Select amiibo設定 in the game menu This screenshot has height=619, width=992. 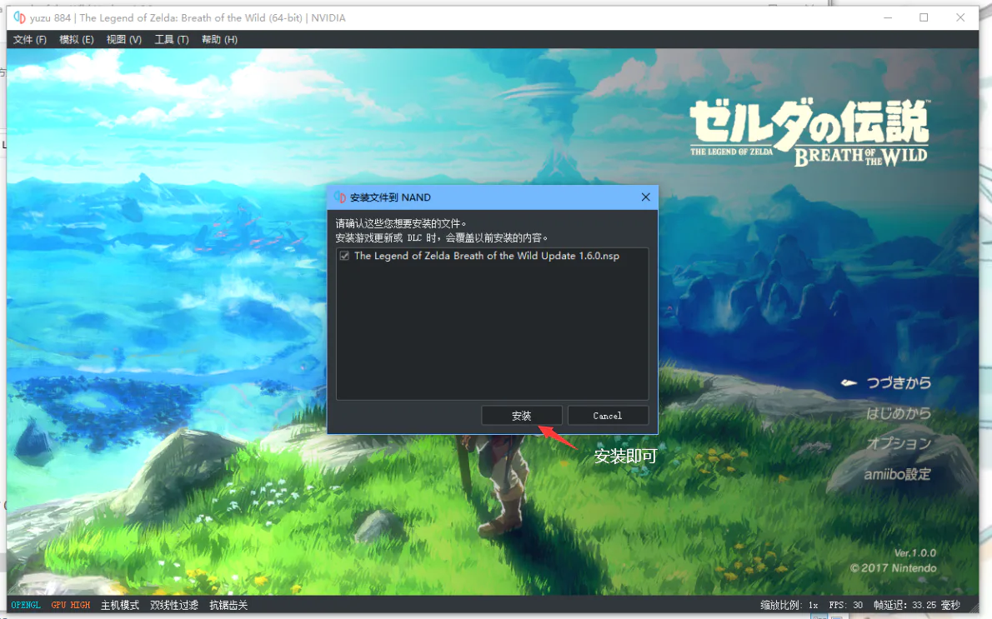pos(898,473)
